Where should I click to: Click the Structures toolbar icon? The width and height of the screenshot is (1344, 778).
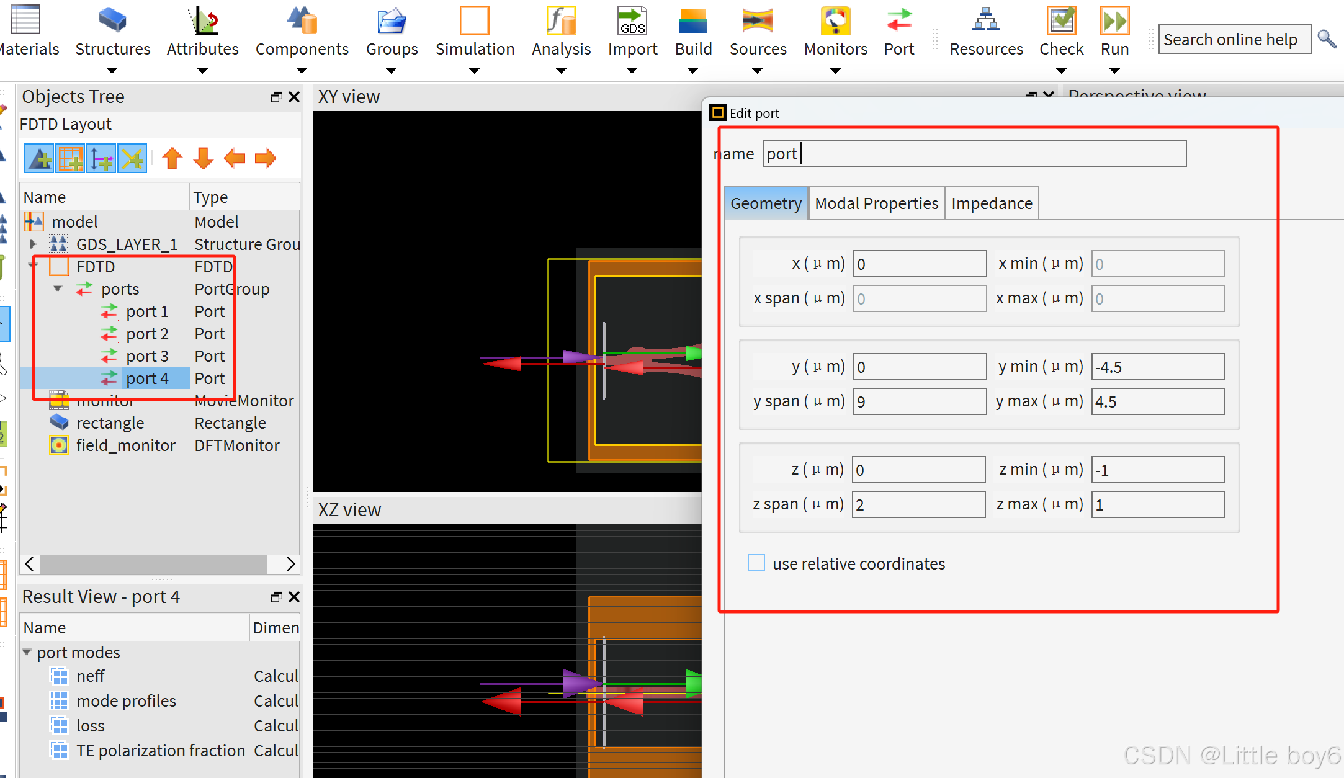(112, 20)
